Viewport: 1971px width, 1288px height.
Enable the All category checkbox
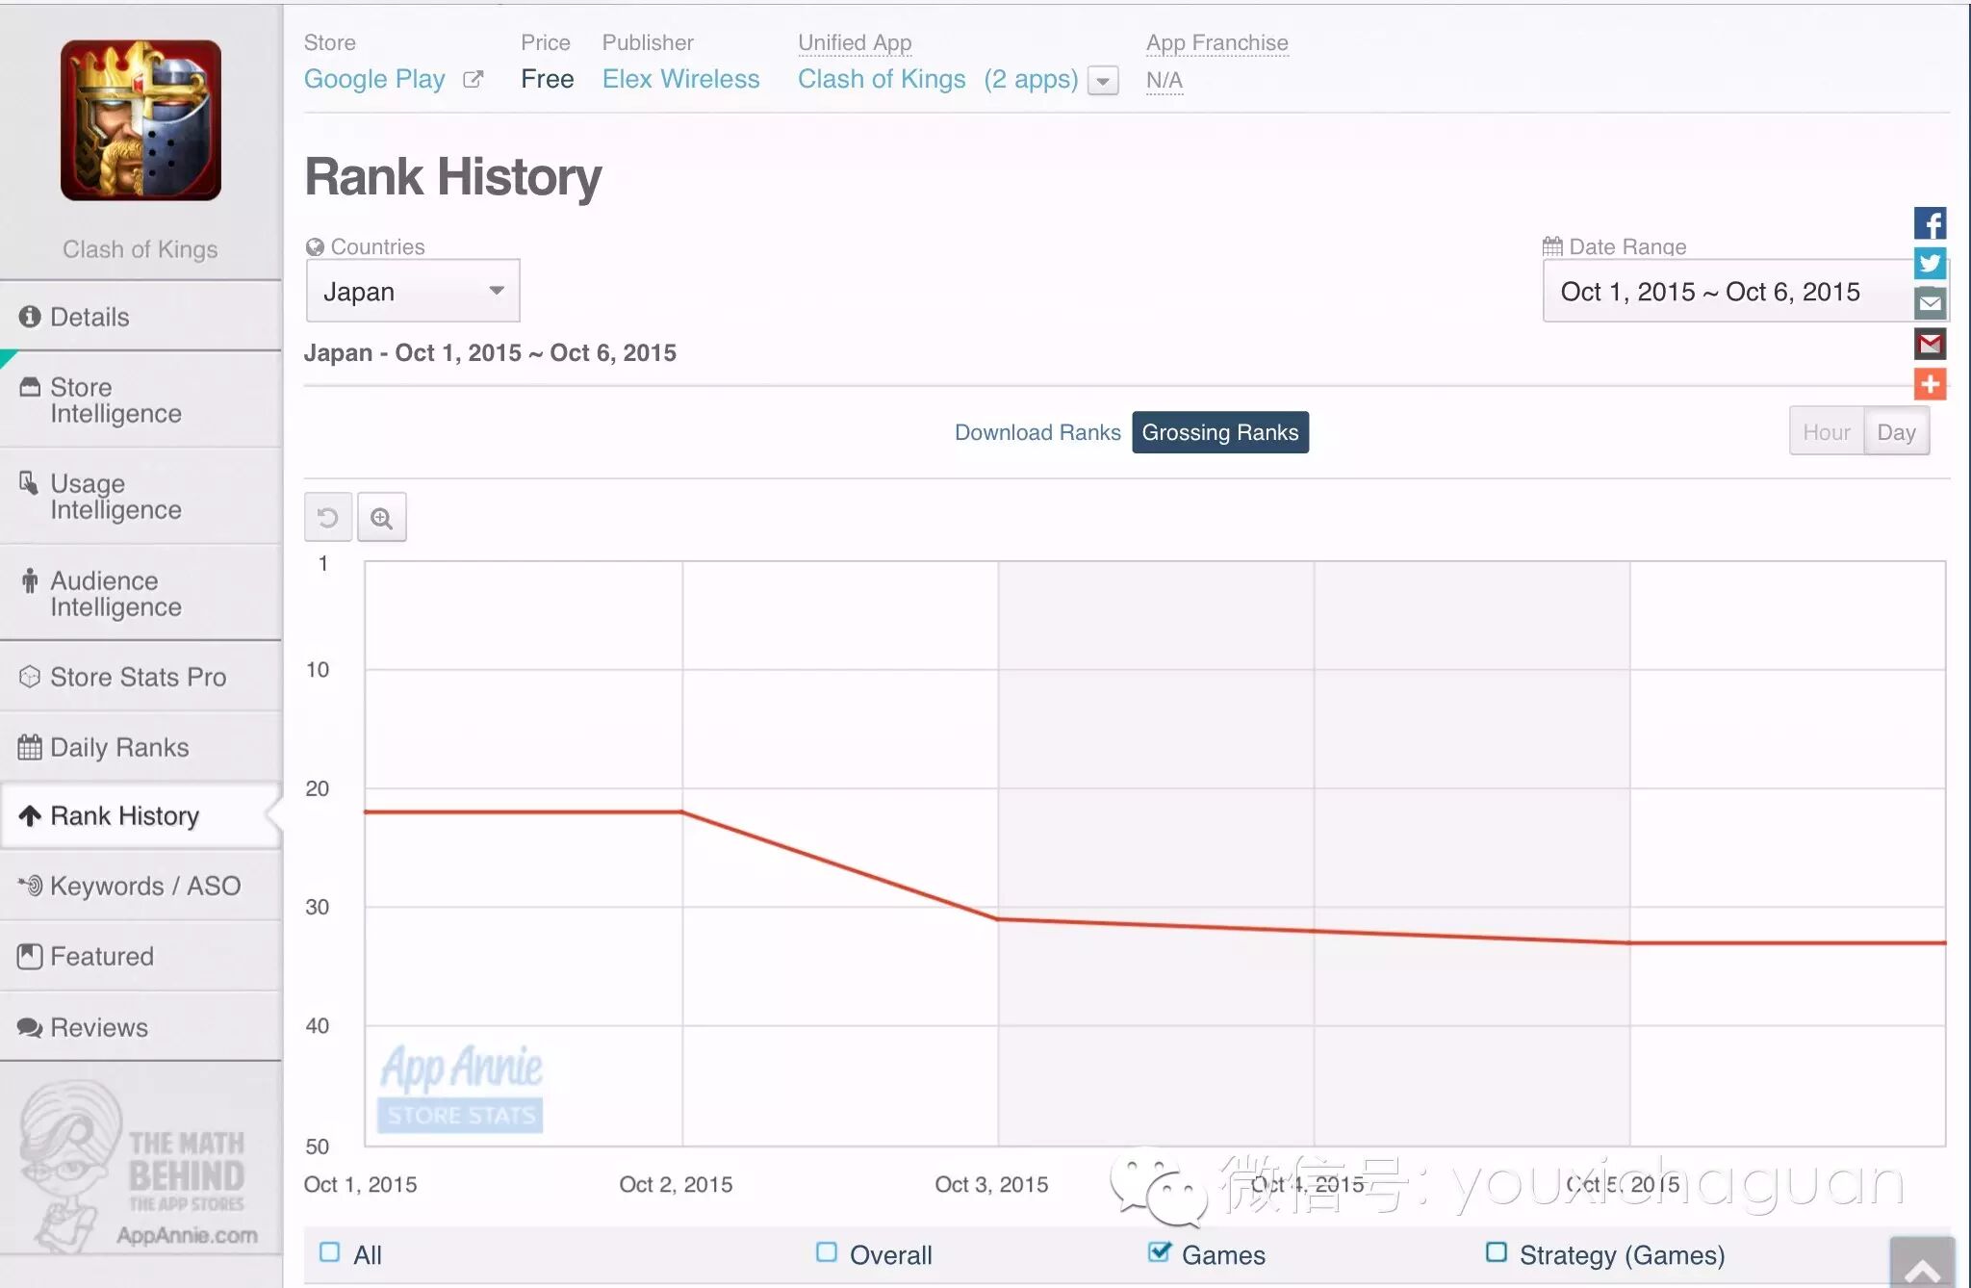point(330,1252)
